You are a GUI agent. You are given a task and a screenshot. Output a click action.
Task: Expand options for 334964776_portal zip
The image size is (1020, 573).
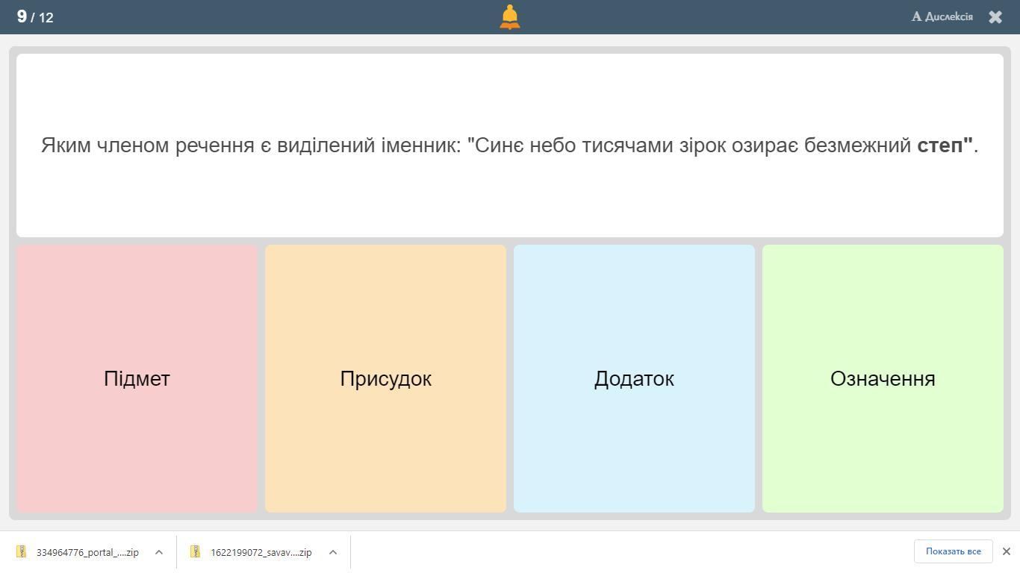coord(159,552)
